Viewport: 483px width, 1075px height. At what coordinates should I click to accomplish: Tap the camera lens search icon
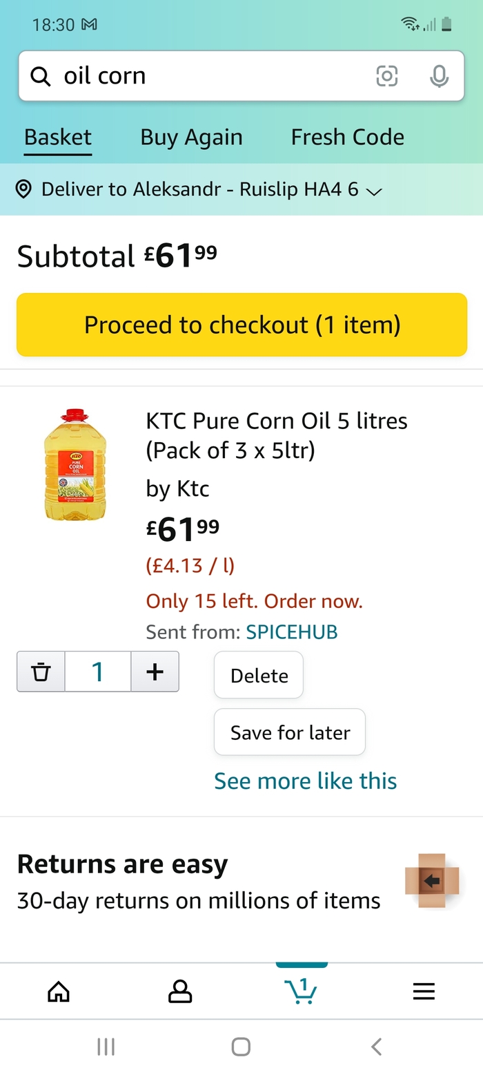(x=386, y=76)
